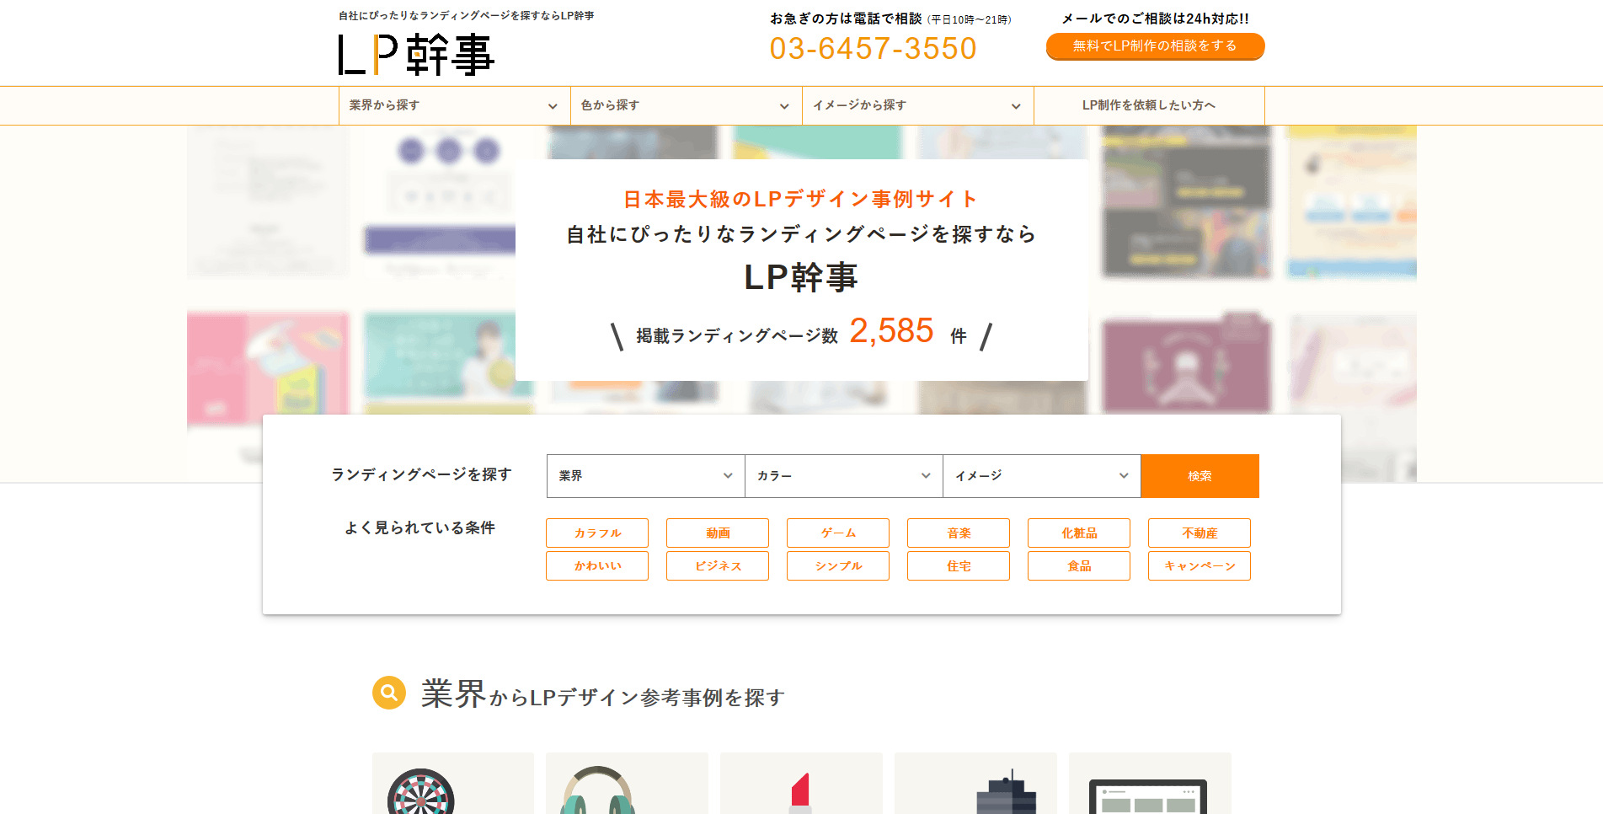This screenshot has height=814, width=1603.
Task: Select the 化粧品 tag
Action: coord(1079,533)
